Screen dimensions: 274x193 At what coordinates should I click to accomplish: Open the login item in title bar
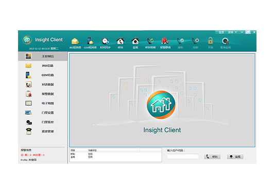pyautogui.click(x=221, y=32)
